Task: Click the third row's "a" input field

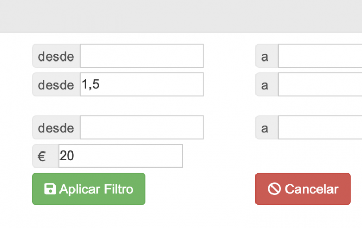Action: pyautogui.click(x=320, y=127)
